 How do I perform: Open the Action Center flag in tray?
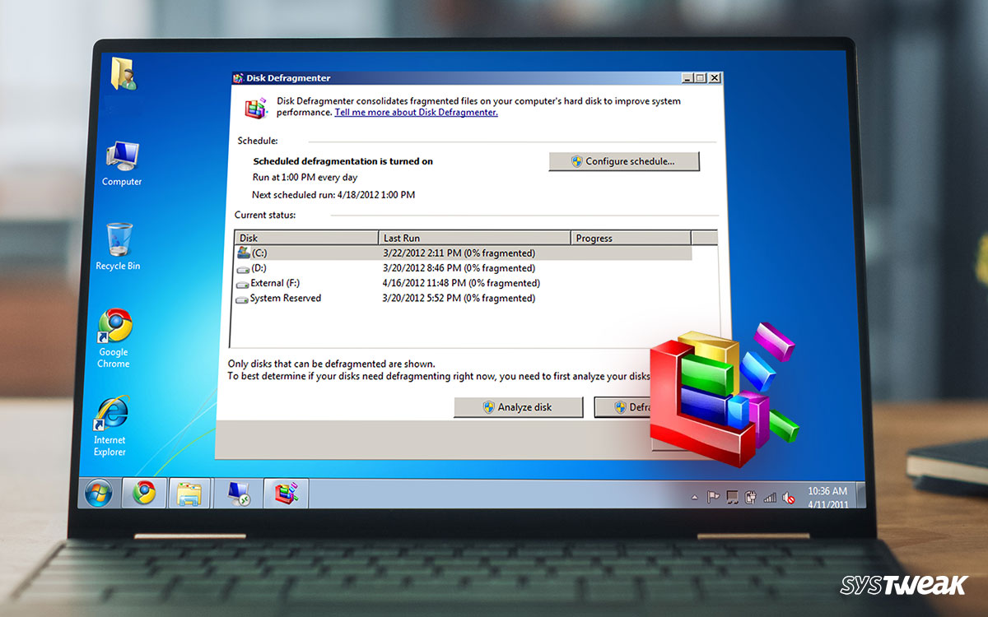(x=713, y=497)
